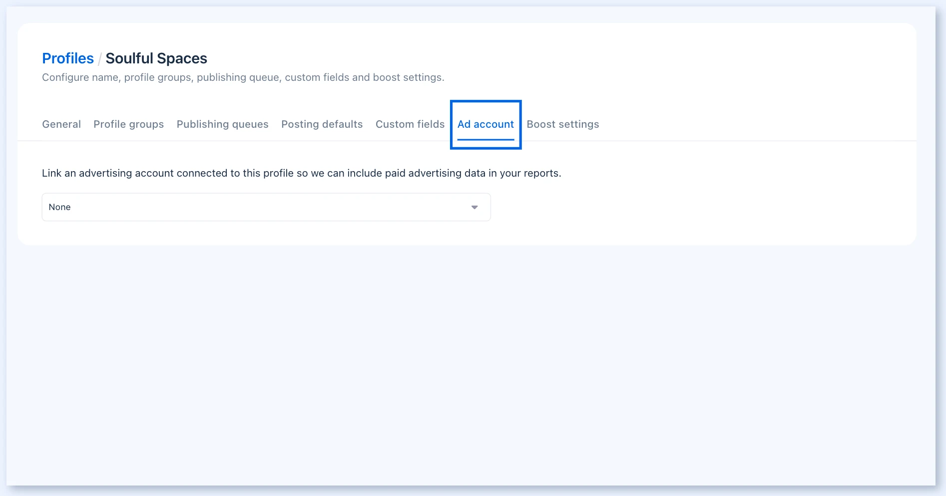Click the 'Link an advertising account' description text

(302, 173)
